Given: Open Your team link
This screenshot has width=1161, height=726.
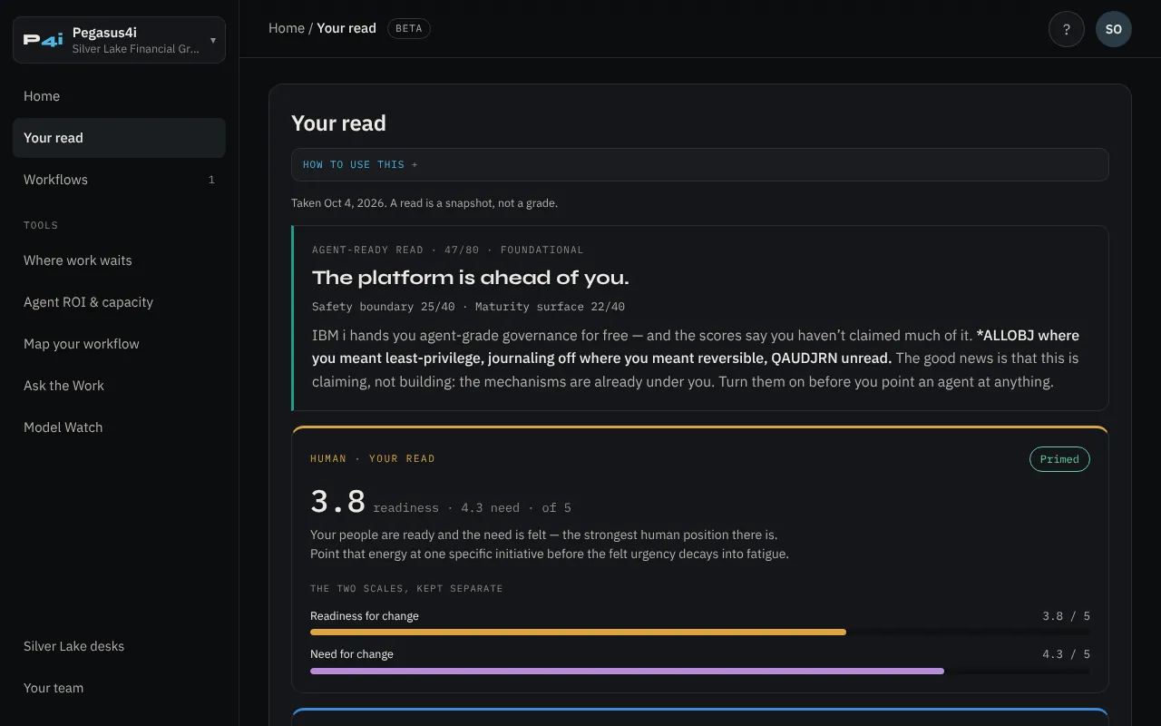Looking at the screenshot, I should pyautogui.click(x=119, y=688).
